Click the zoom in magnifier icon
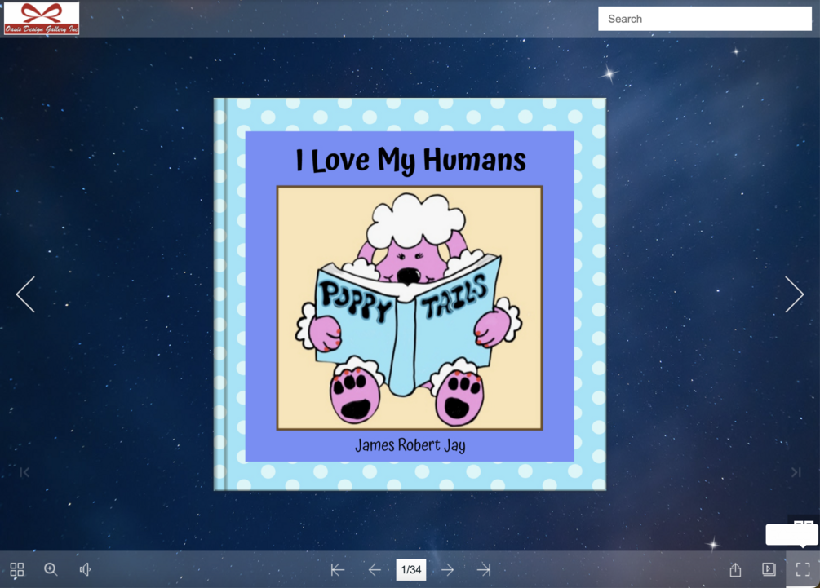 click(51, 569)
